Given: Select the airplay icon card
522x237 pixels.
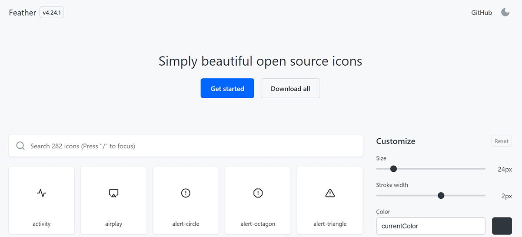Looking at the screenshot, I should pyautogui.click(x=113, y=201).
